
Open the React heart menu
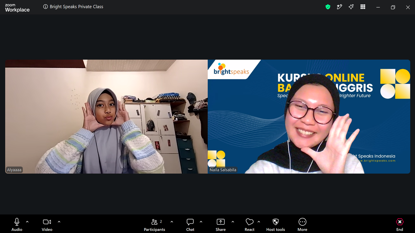click(x=250, y=224)
